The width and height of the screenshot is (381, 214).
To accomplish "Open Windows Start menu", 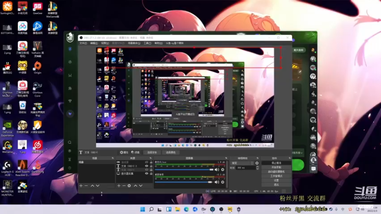I will pyautogui.click(x=142, y=209).
